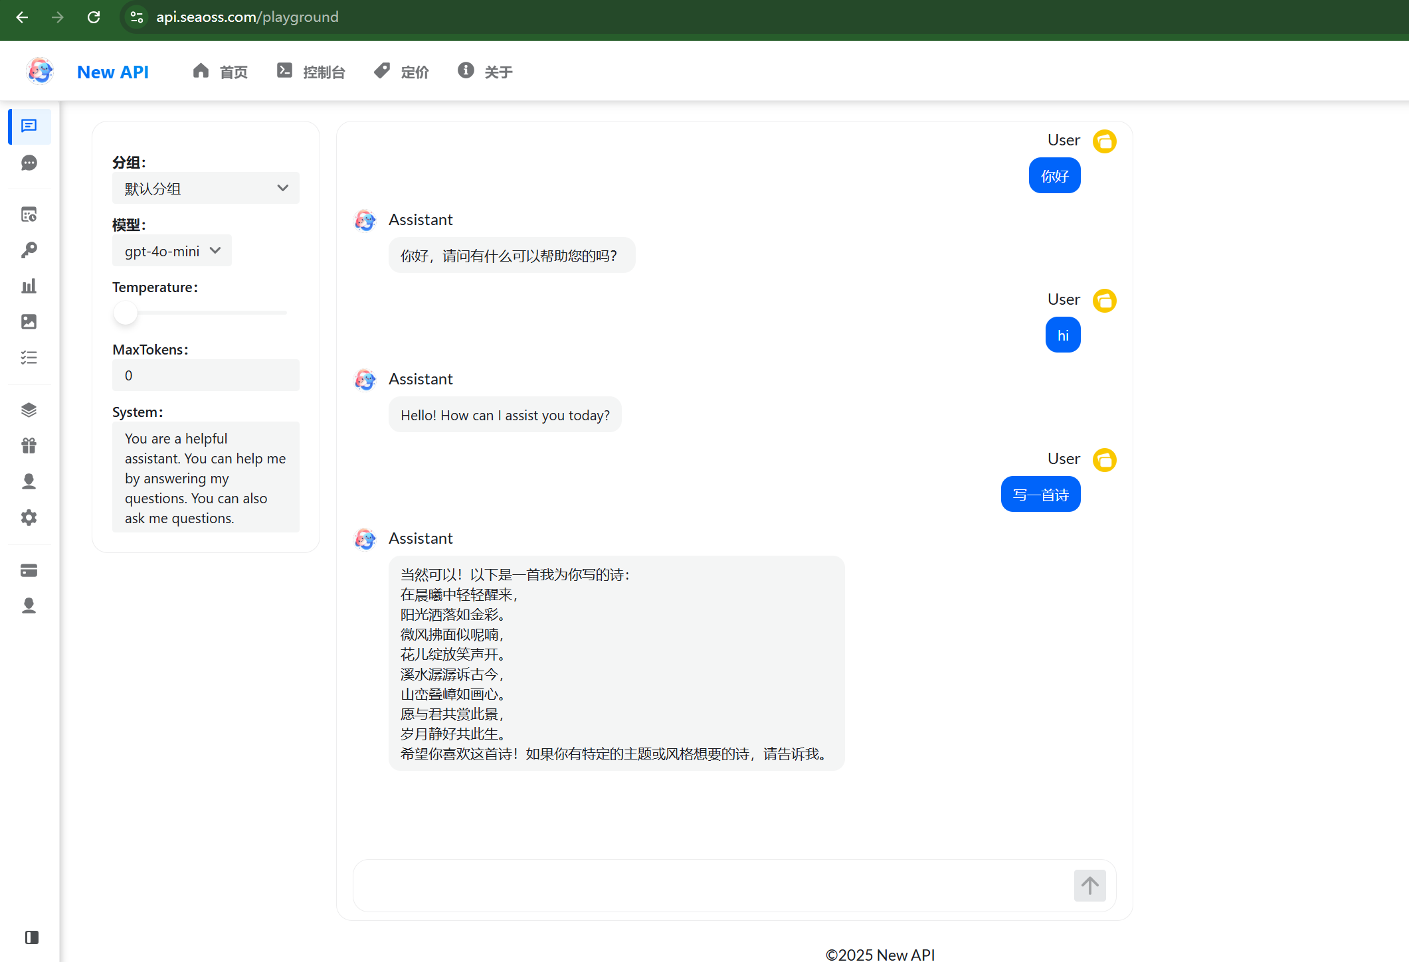Open the image drawing log icon
The image size is (1409, 962).
(x=29, y=322)
